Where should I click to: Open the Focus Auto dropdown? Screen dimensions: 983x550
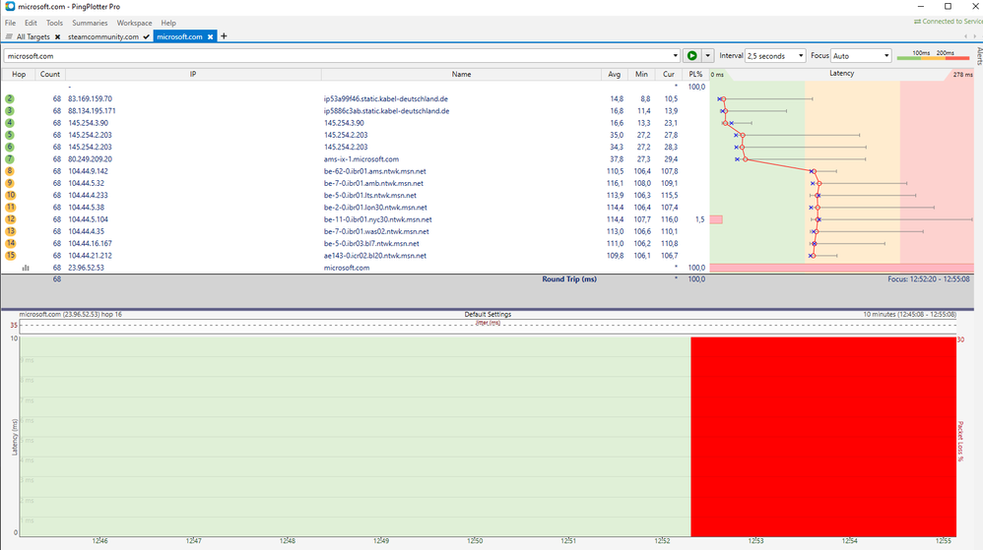[x=860, y=56]
